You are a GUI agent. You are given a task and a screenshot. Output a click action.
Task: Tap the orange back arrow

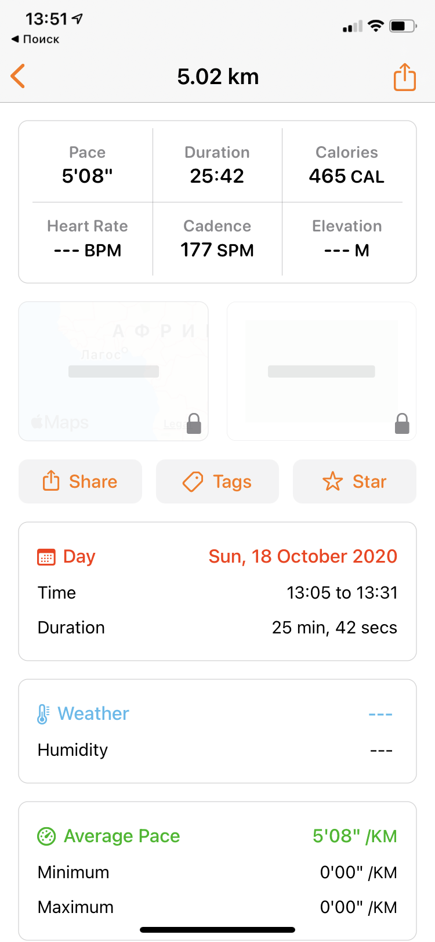tap(19, 77)
